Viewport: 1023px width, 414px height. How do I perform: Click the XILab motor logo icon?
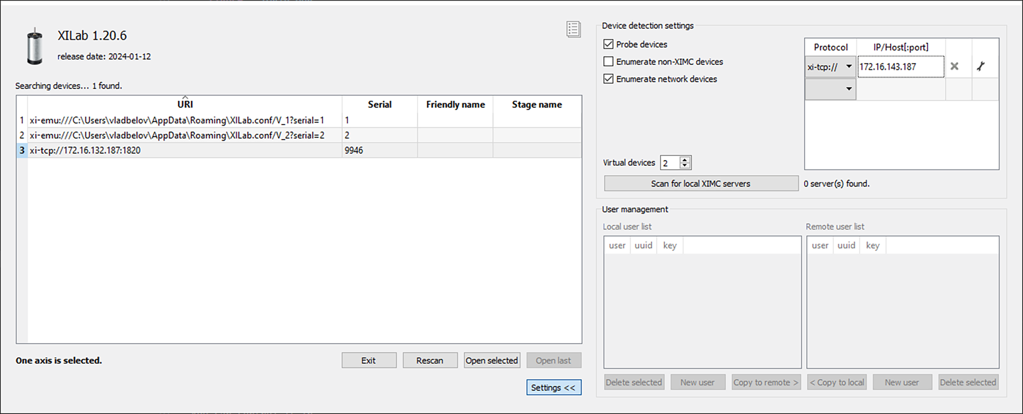point(35,47)
